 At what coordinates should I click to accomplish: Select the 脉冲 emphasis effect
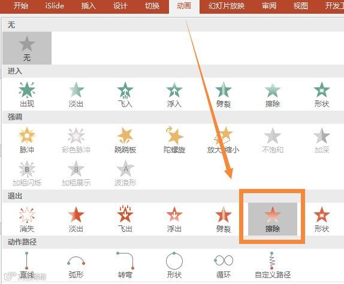coord(27,140)
